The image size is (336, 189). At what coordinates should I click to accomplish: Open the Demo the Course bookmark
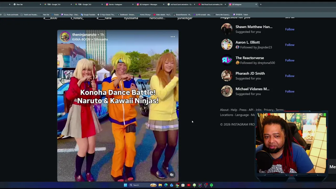click(x=221, y=15)
